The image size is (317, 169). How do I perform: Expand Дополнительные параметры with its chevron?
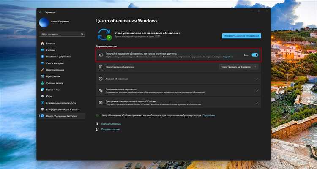point(257,90)
